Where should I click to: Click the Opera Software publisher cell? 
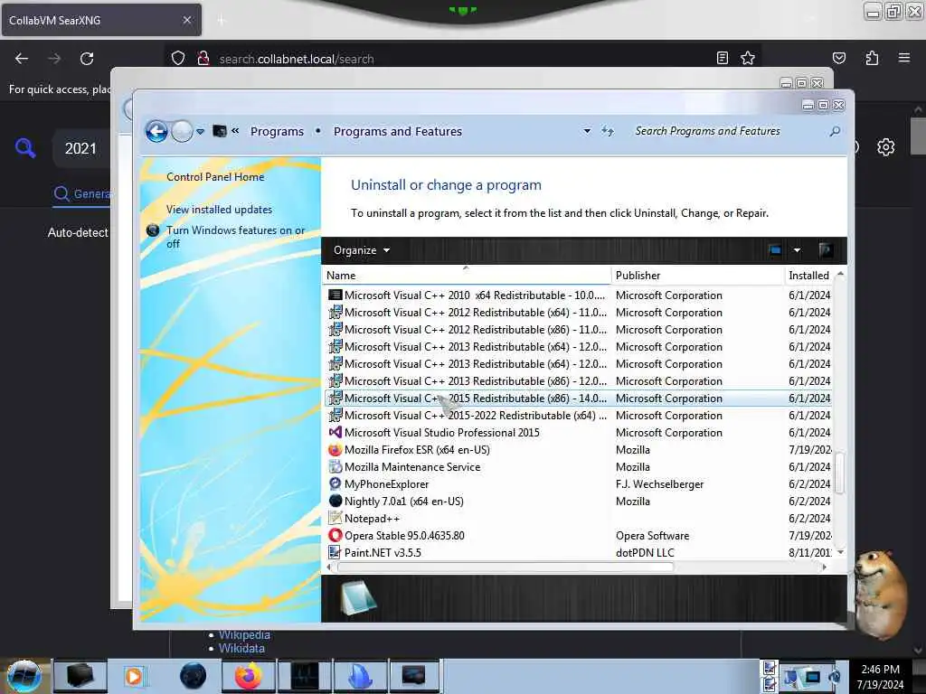coord(653,535)
